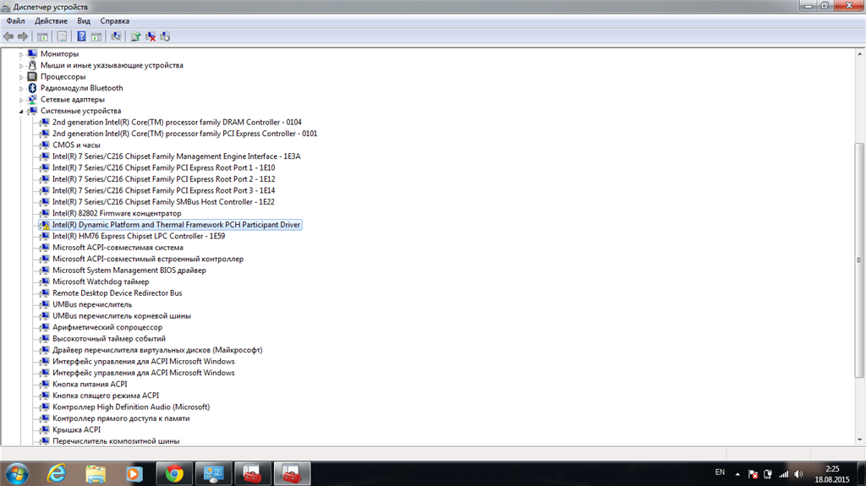This screenshot has height=486, width=866.
Task: Select Кнопка спящего режима ACPI
Action: [106, 396]
